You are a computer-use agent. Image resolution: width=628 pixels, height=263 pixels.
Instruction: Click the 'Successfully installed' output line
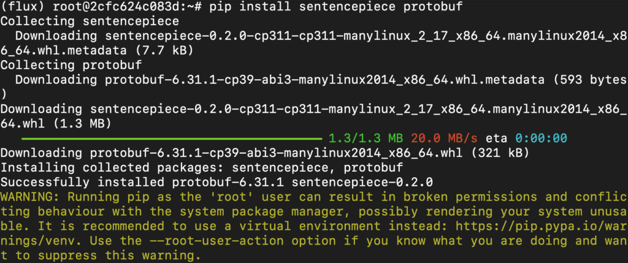pos(216,183)
